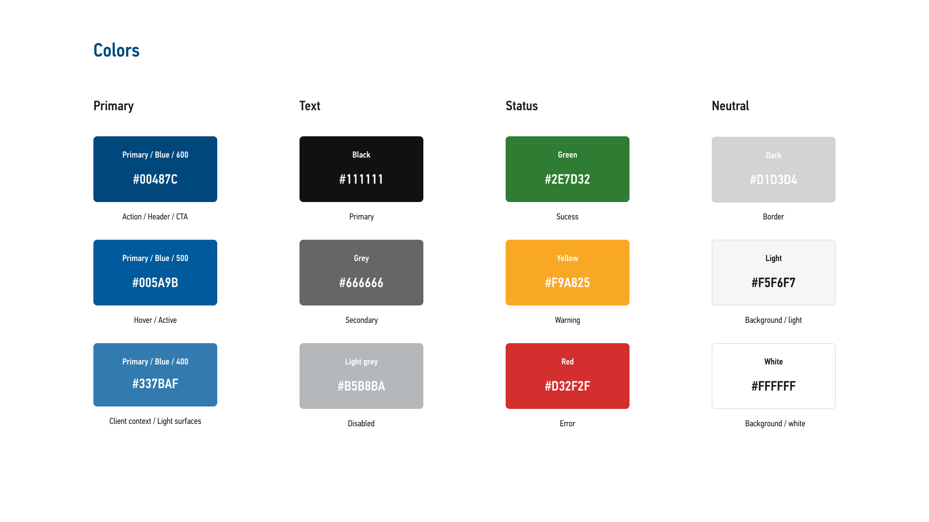Click the Action / Header / CTA caption
Viewport: 929px width, 522px height.
155,217
